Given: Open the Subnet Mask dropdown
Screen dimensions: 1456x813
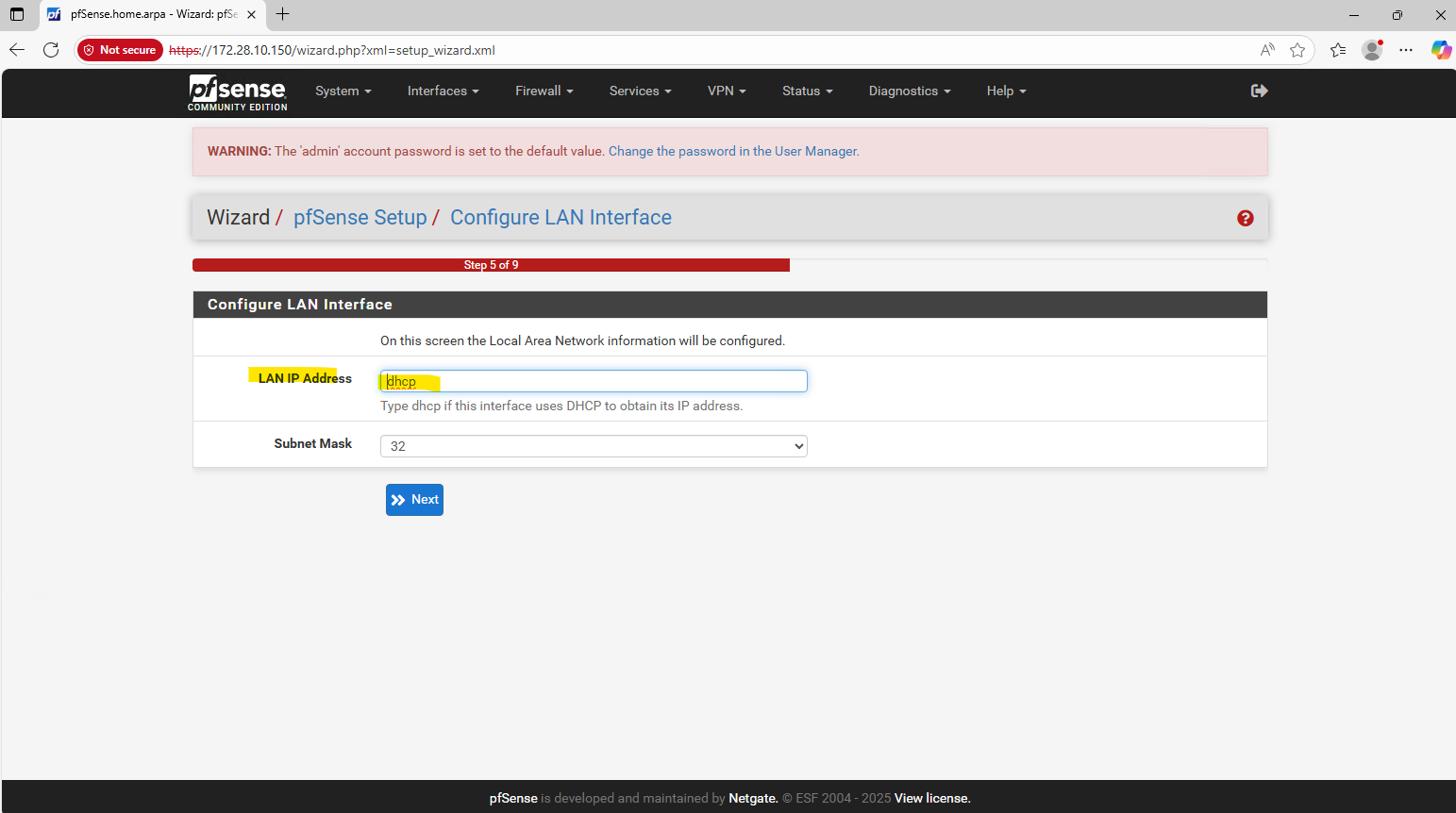Looking at the screenshot, I should (x=593, y=446).
